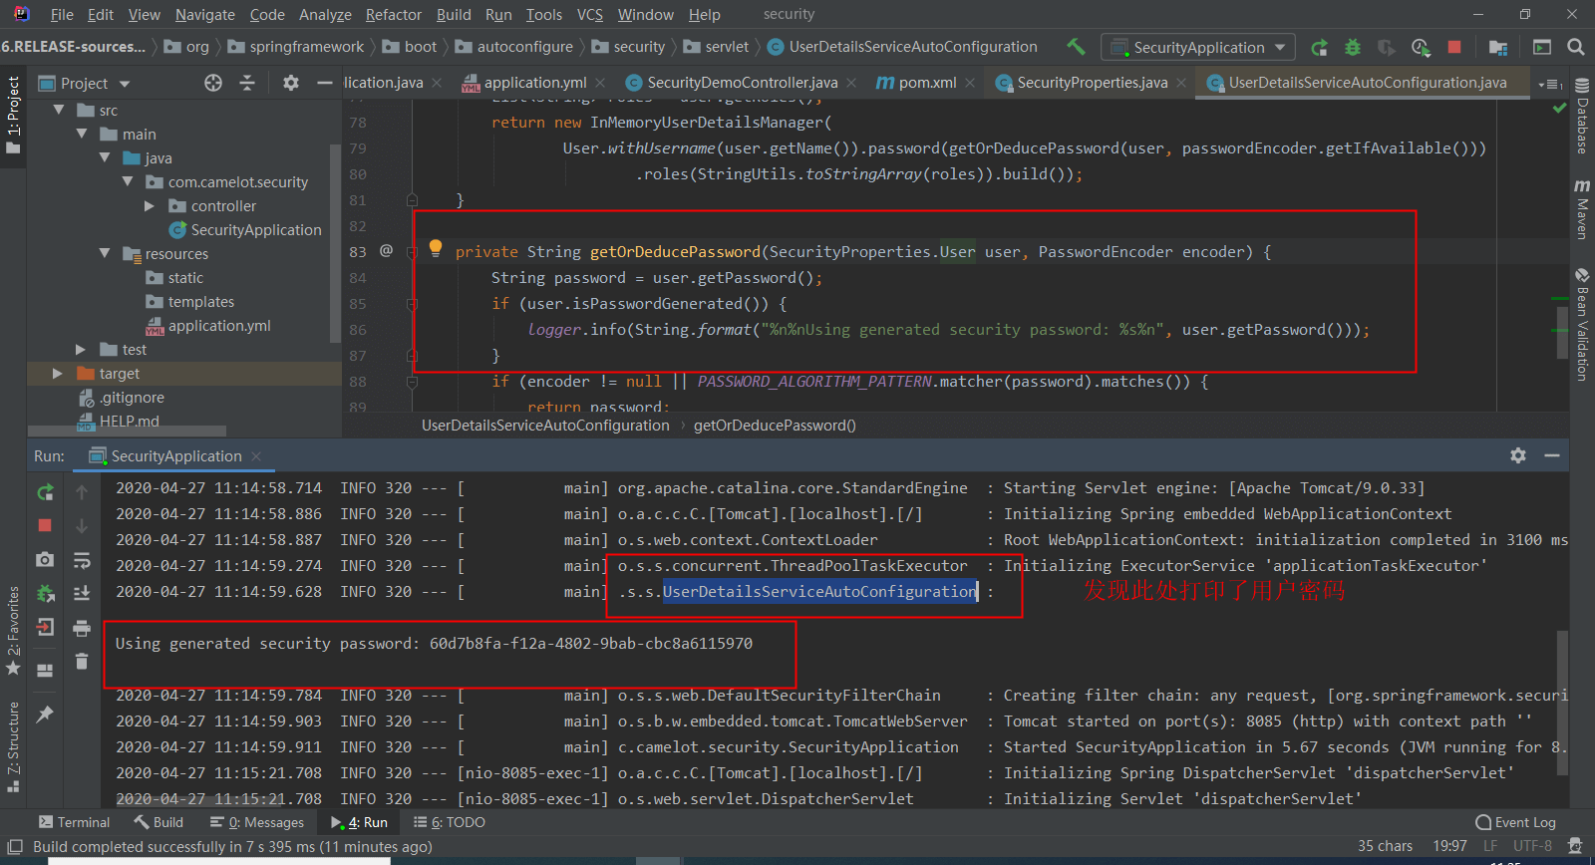The width and height of the screenshot is (1595, 865).
Task: Switch to the SecurityProperties.java tab
Action: tap(1092, 83)
